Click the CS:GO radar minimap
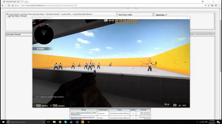This screenshot has width=222, height=124. tap(44, 34)
